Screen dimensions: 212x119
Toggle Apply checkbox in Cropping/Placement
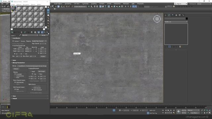click(31, 71)
